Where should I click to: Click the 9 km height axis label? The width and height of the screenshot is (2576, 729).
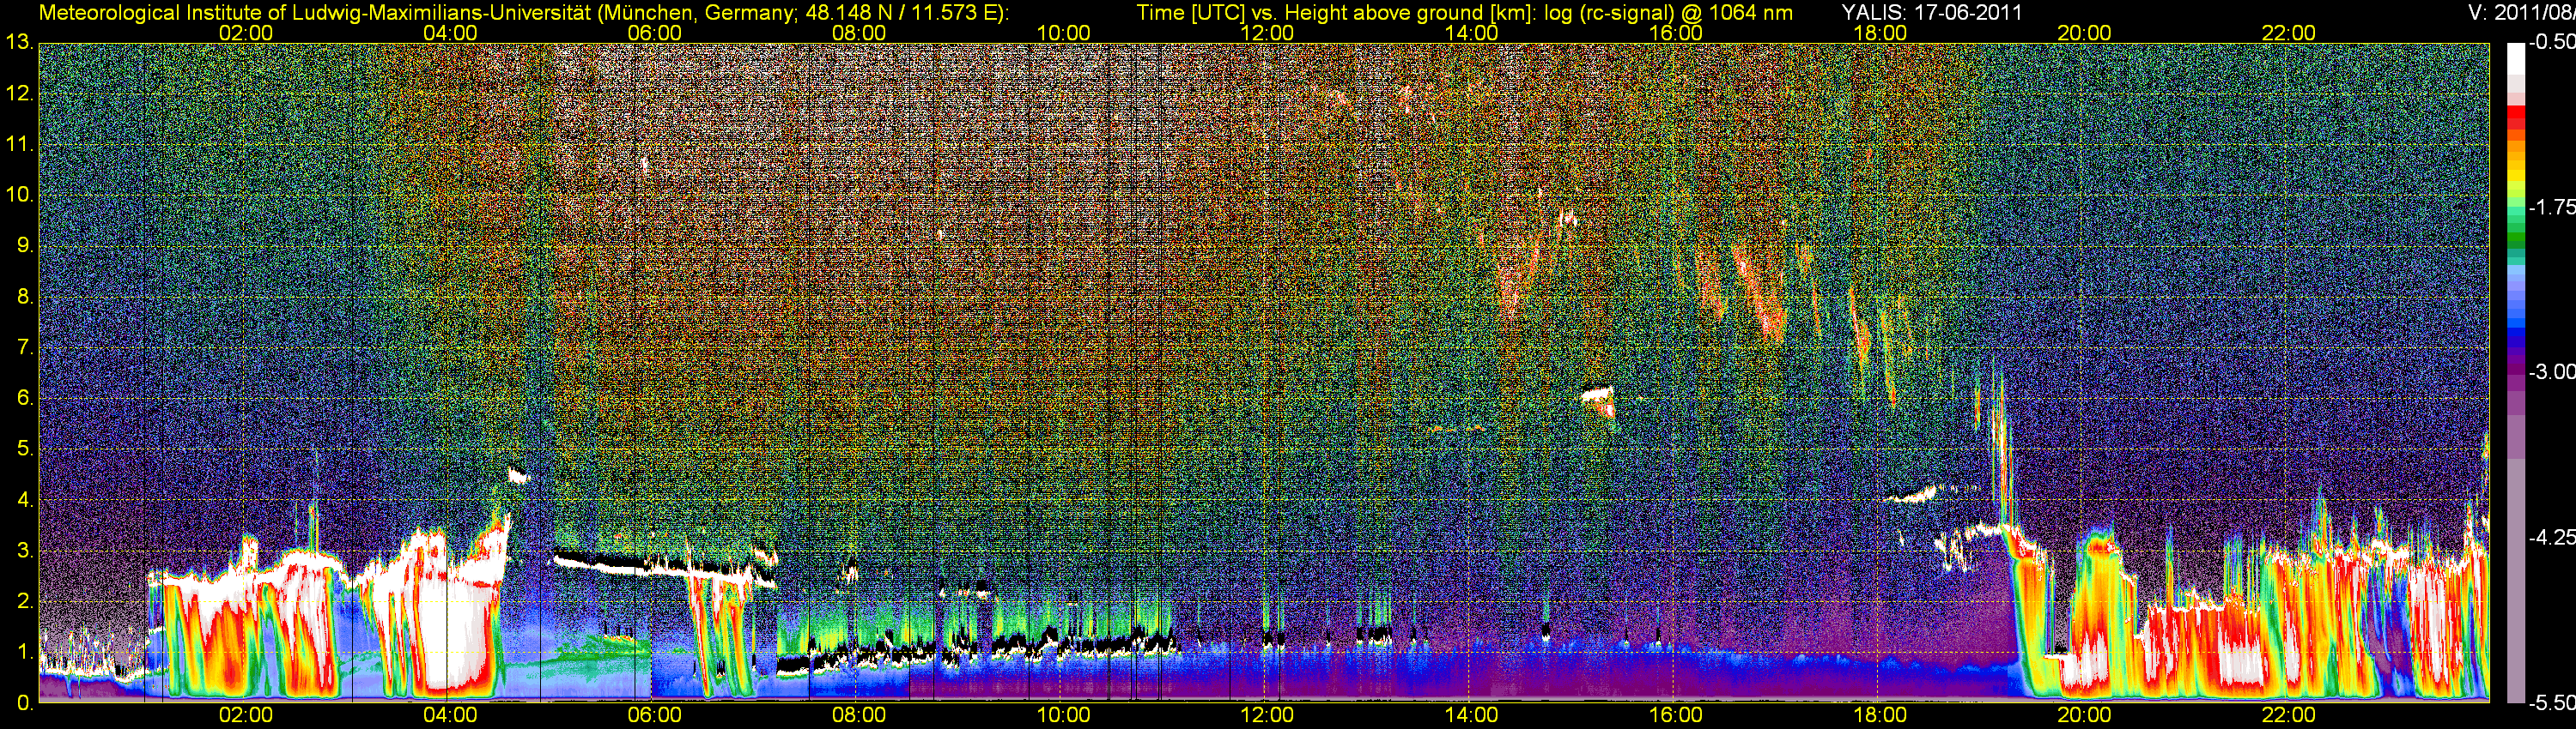[x=25, y=245]
